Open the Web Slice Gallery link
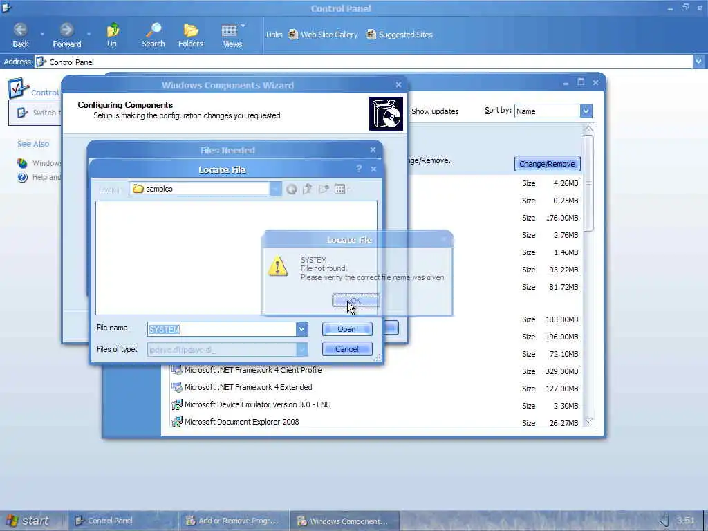Viewport: 708px width, 531px height. (x=323, y=35)
